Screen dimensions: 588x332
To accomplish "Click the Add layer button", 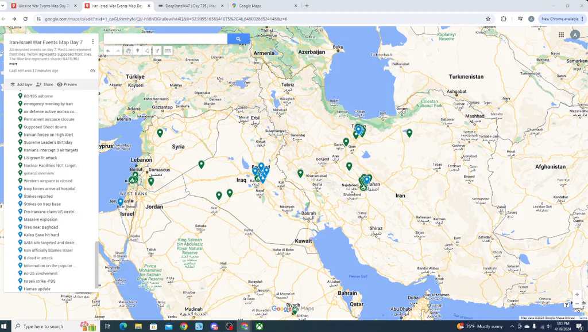I will [21, 85].
